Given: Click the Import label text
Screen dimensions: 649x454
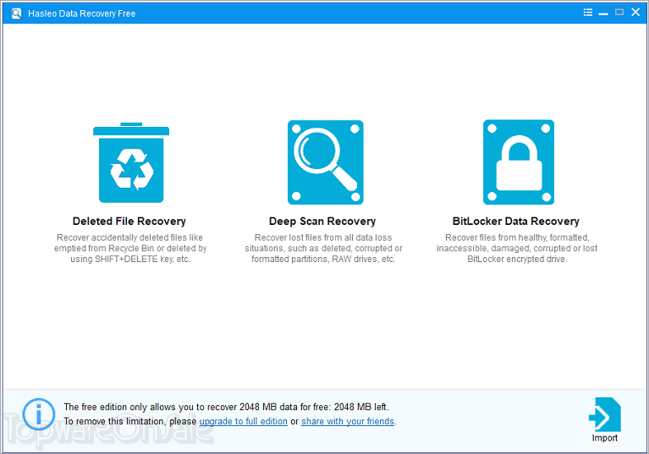Looking at the screenshot, I should pos(605,438).
